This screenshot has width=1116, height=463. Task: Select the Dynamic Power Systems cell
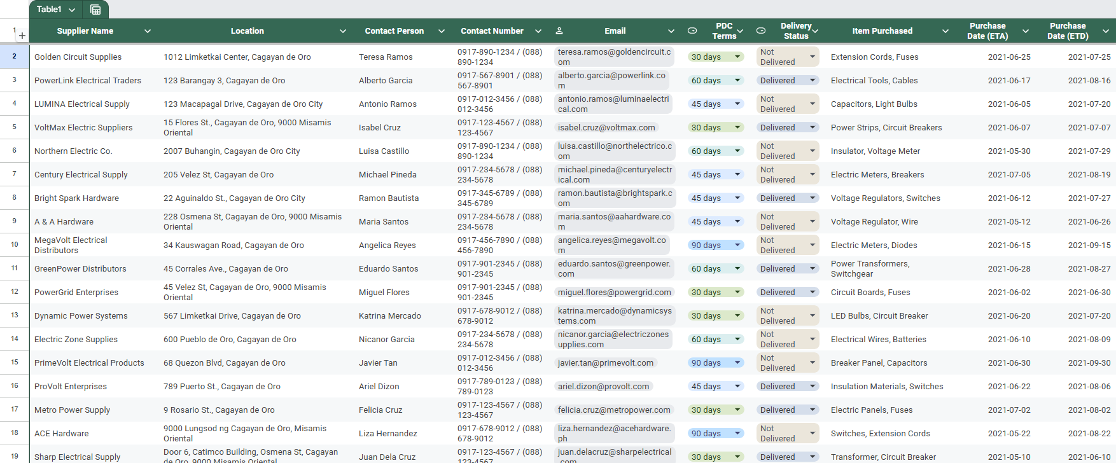pyautogui.click(x=94, y=315)
